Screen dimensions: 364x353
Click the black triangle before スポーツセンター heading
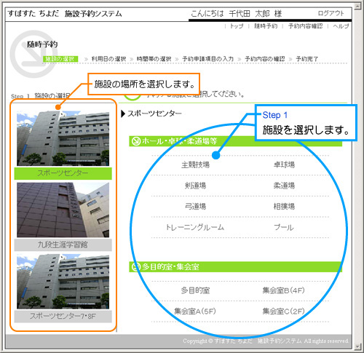(x=123, y=114)
